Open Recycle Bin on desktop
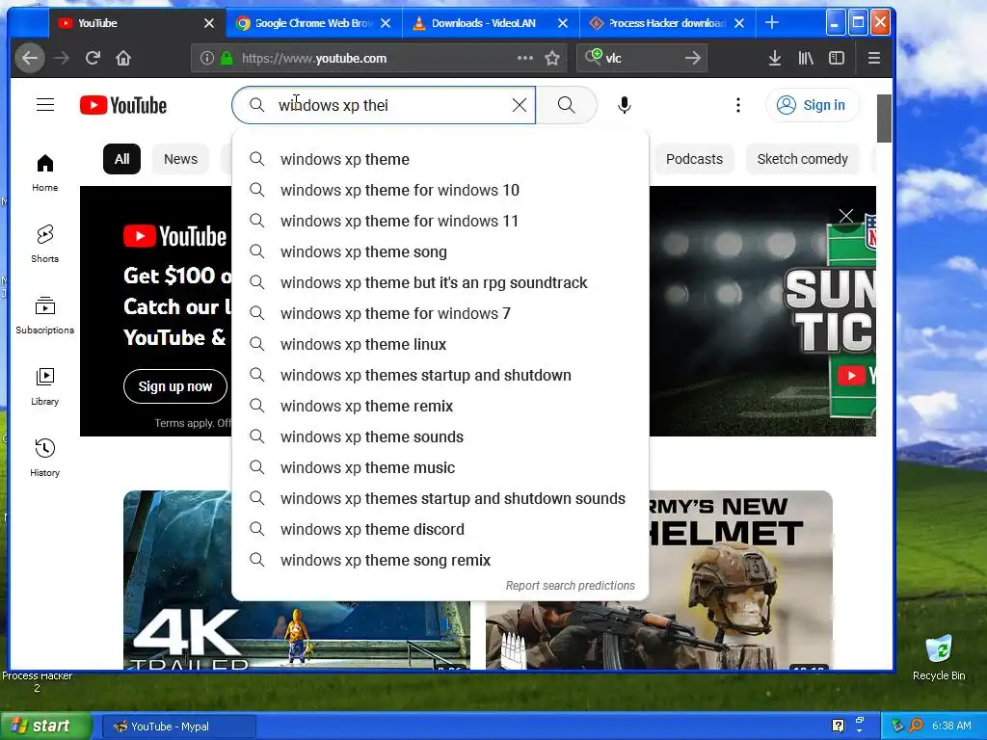The height and width of the screenshot is (740, 987). tap(939, 658)
